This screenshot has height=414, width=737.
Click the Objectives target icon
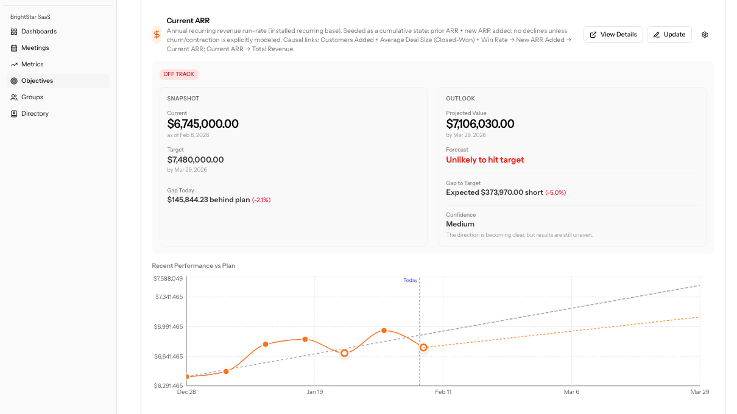click(14, 81)
